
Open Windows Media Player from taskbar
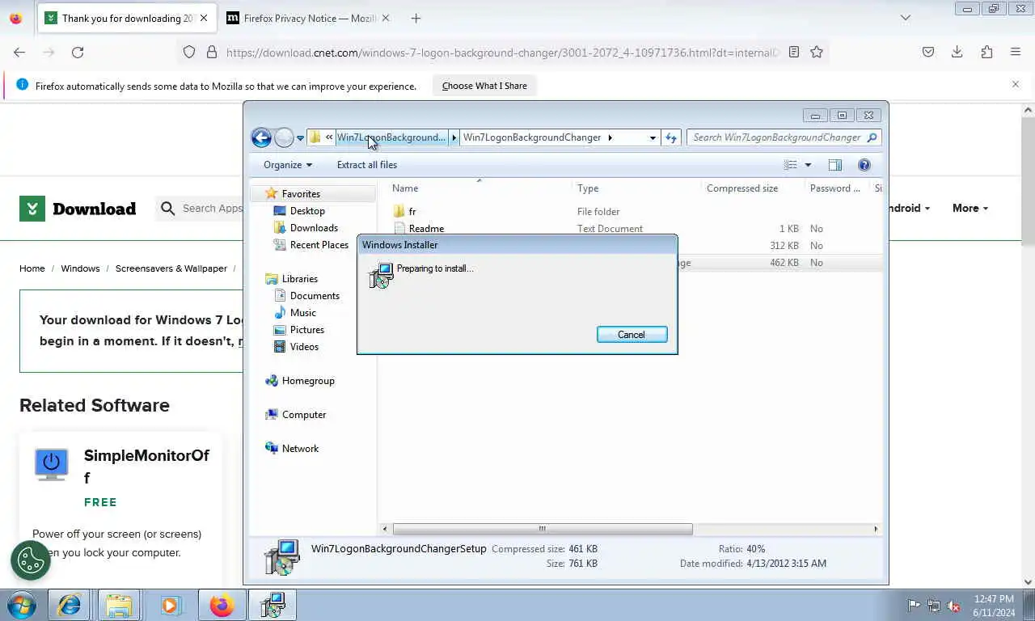(x=170, y=605)
